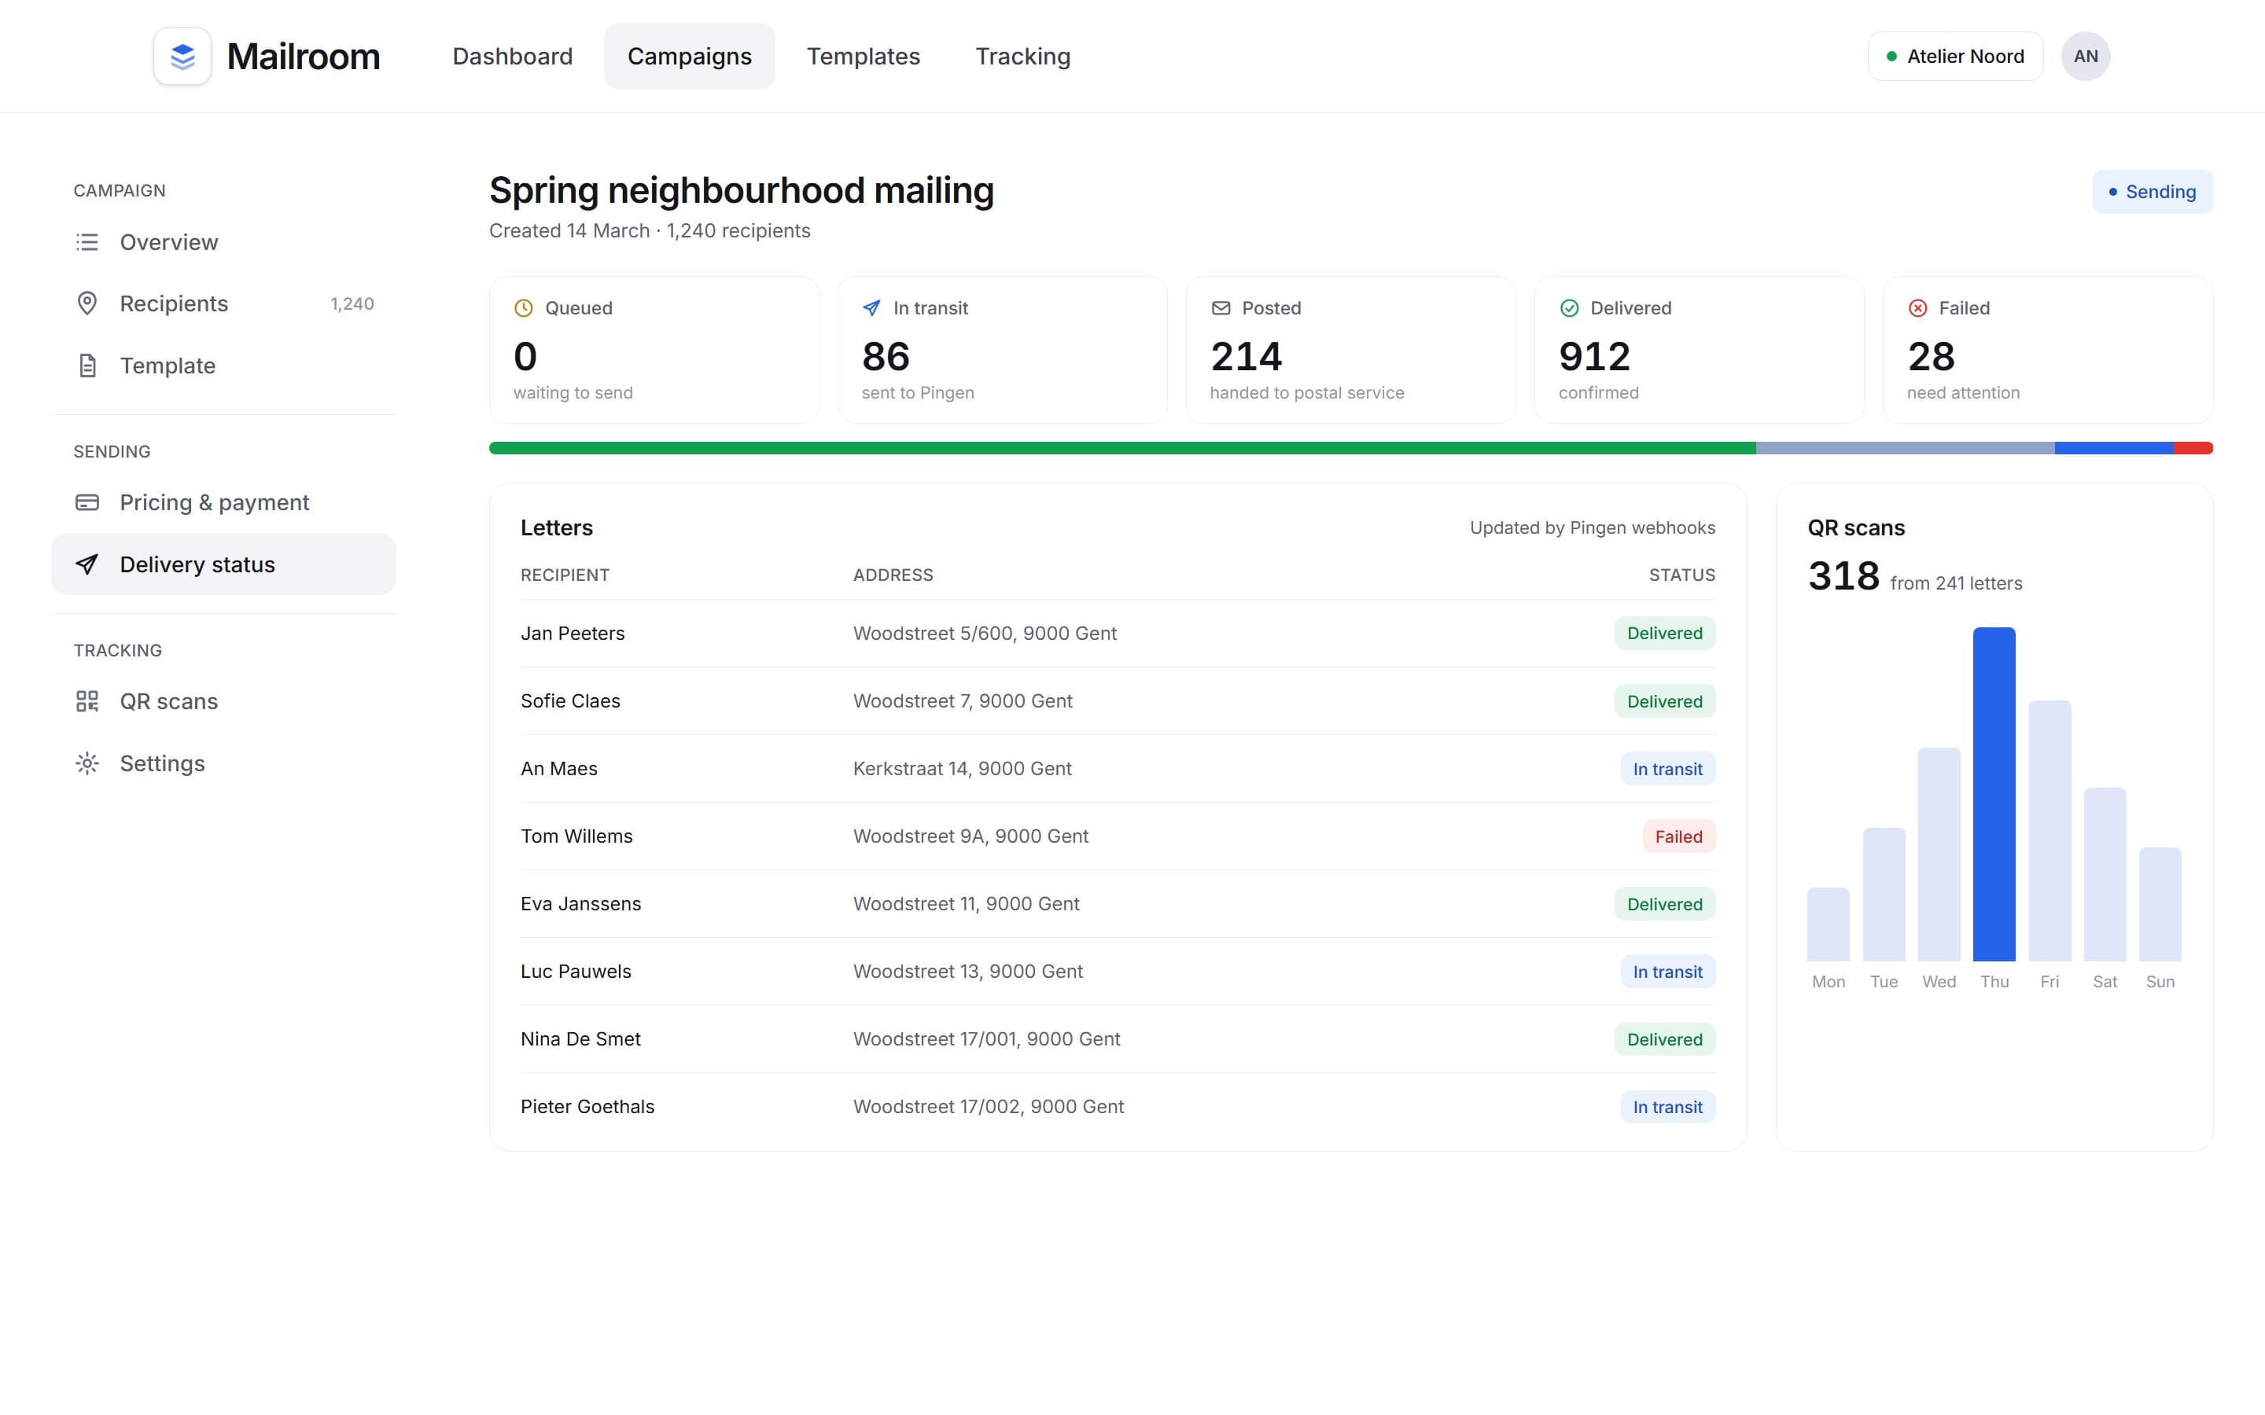The image size is (2265, 1415).
Task: Select the Campaigns tab
Action: [689, 56]
